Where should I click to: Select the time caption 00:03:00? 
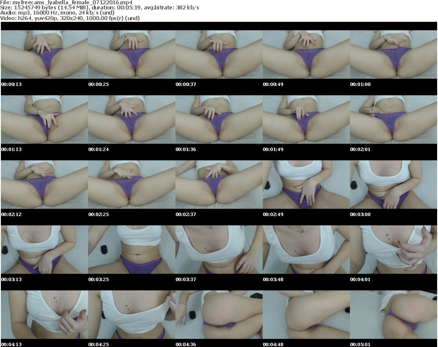(x=360, y=214)
